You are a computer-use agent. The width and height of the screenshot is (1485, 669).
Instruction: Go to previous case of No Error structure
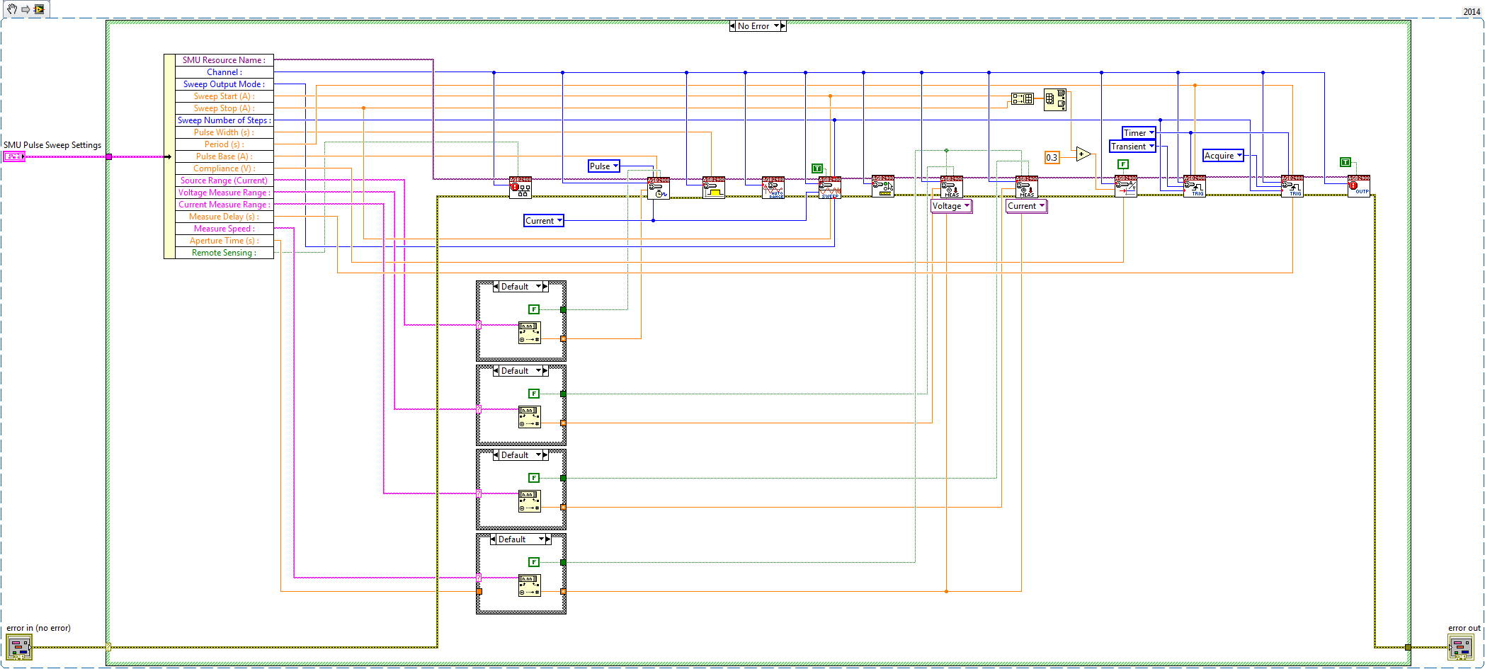pyautogui.click(x=732, y=26)
